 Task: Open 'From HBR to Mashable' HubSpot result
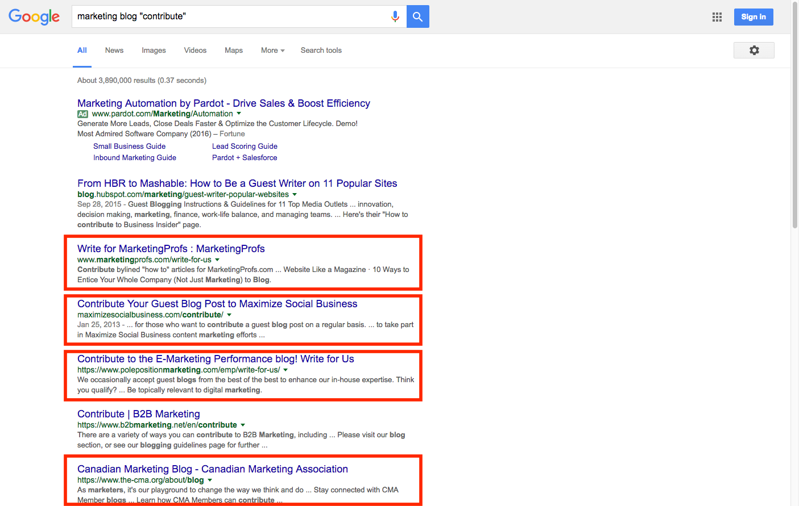[x=237, y=183]
